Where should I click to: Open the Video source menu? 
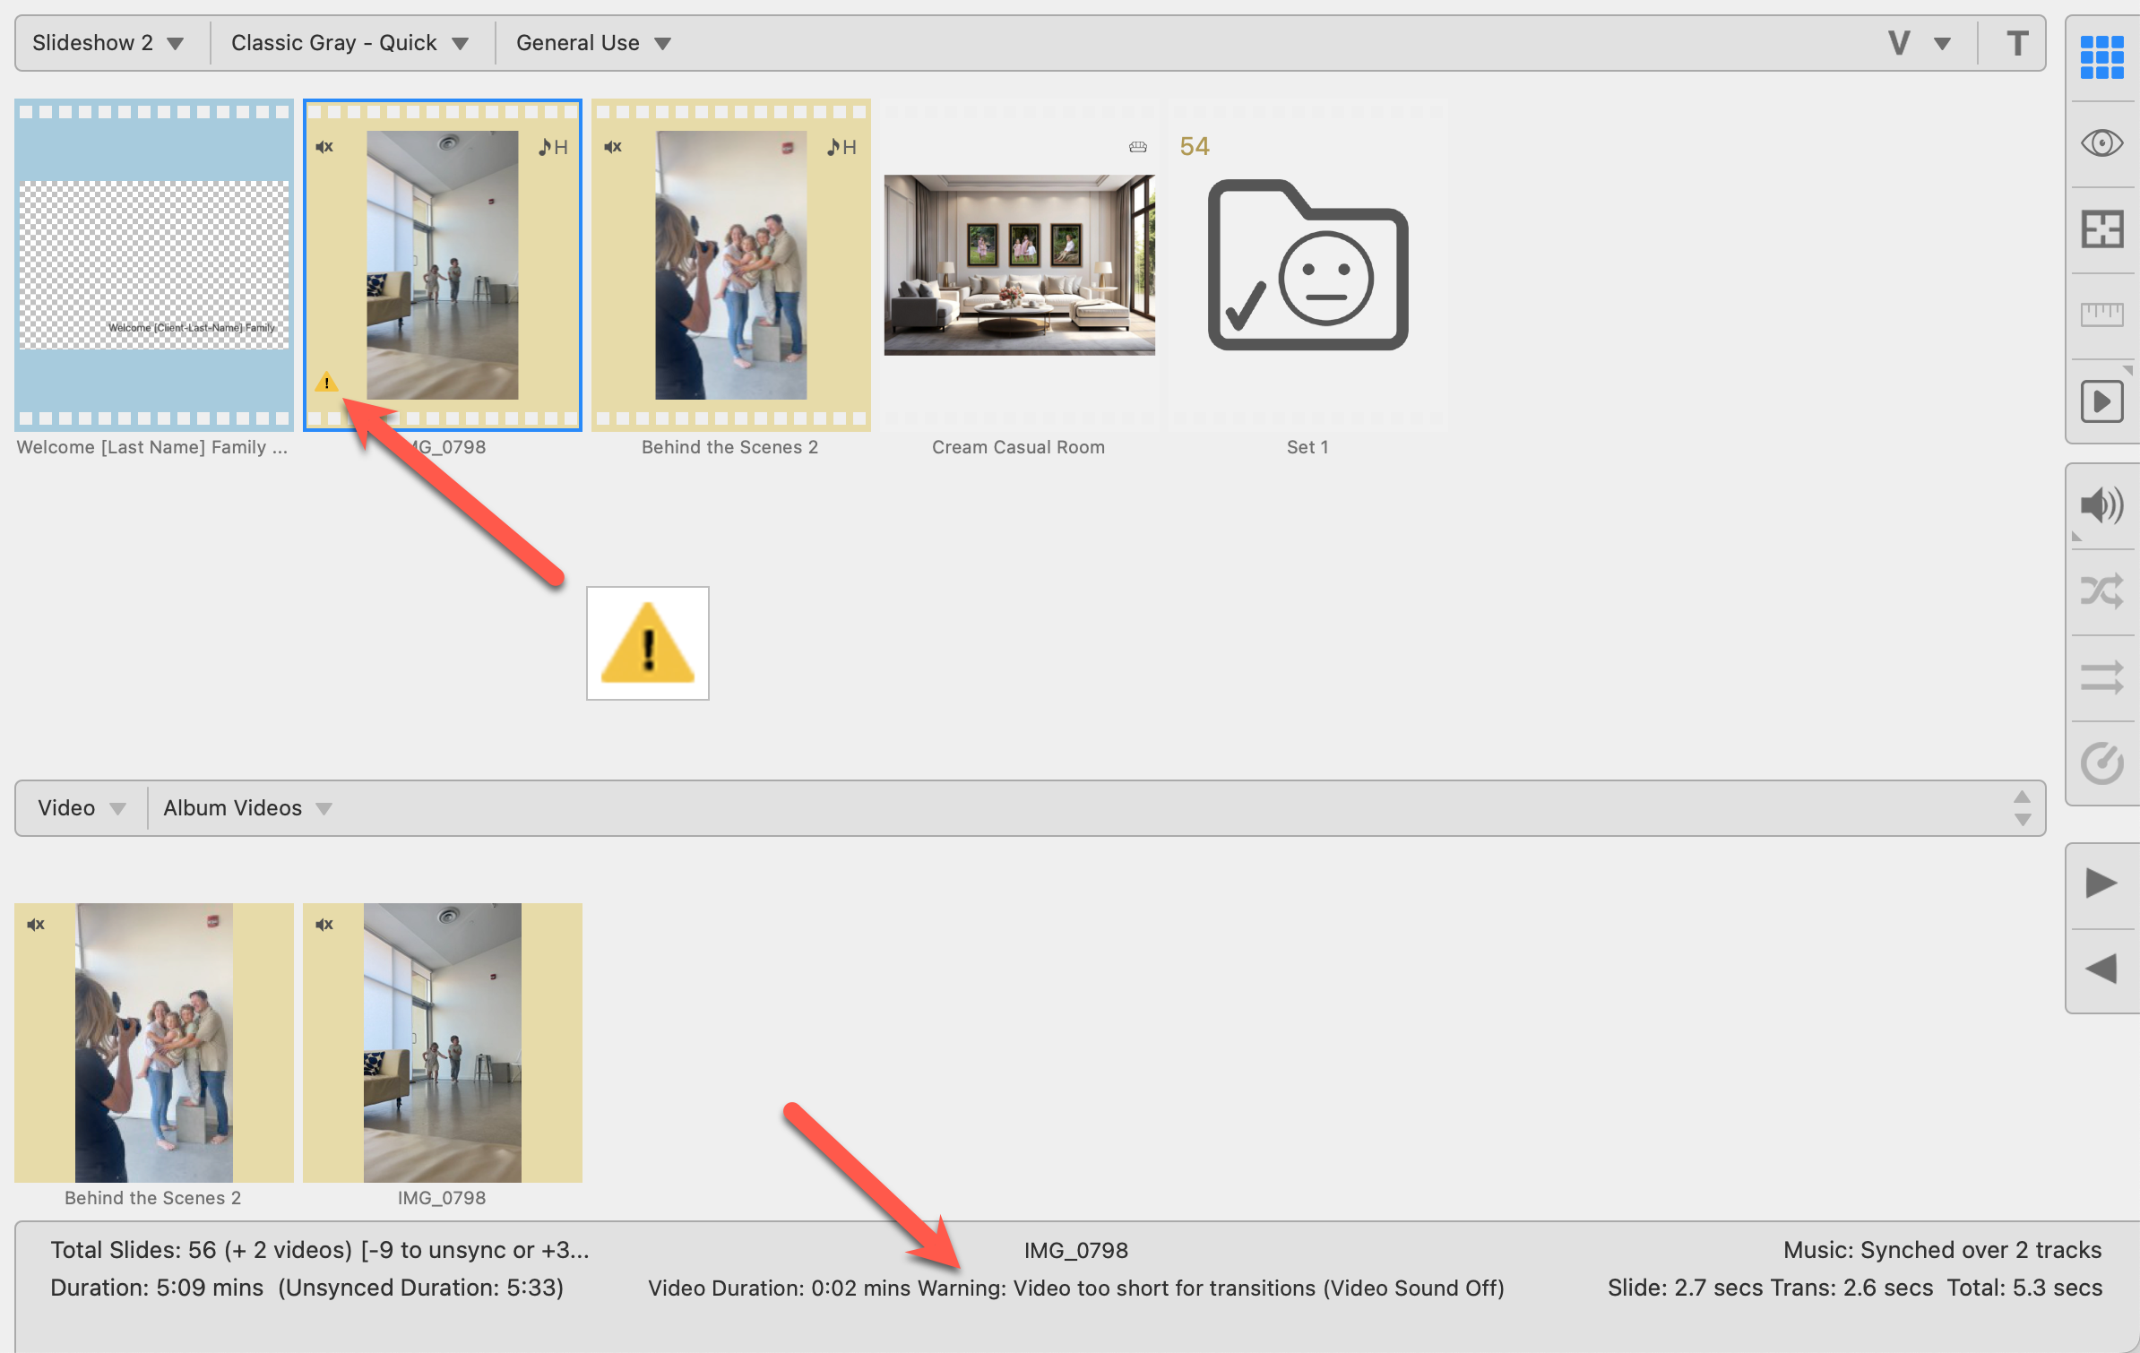[x=81, y=808]
